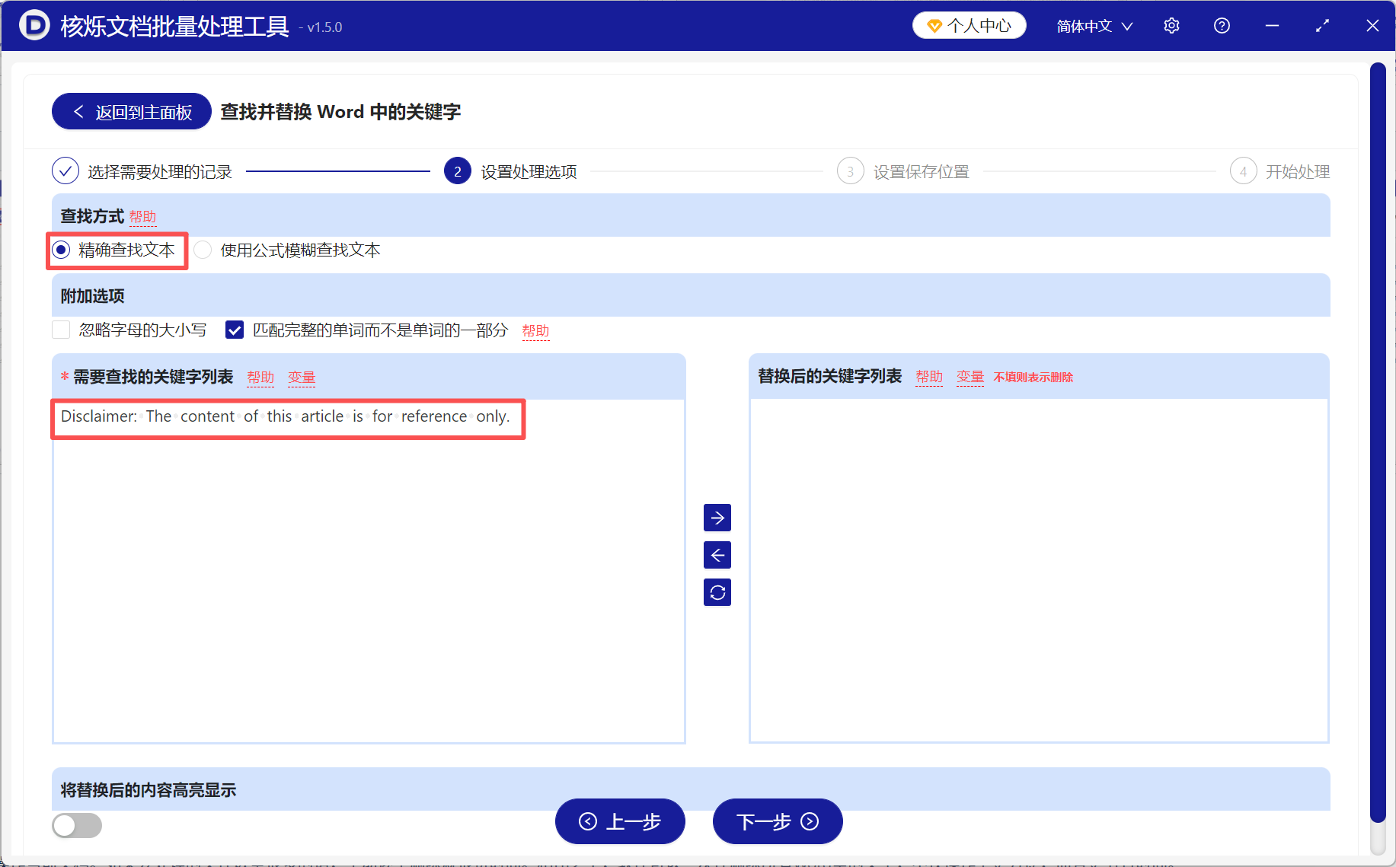This screenshot has width=1396, height=867.
Task: Click the swap icon between keyword lists
Action: point(717,592)
